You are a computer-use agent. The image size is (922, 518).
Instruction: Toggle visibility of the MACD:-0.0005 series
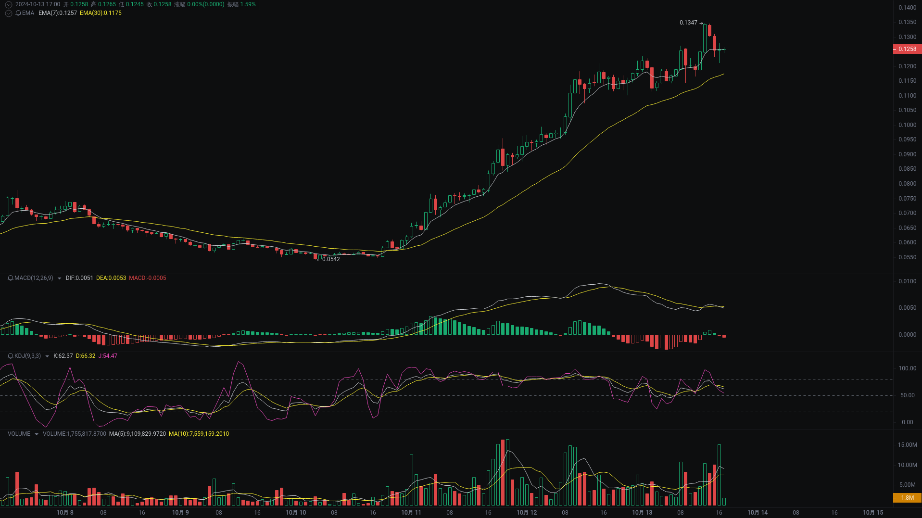(x=148, y=278)
